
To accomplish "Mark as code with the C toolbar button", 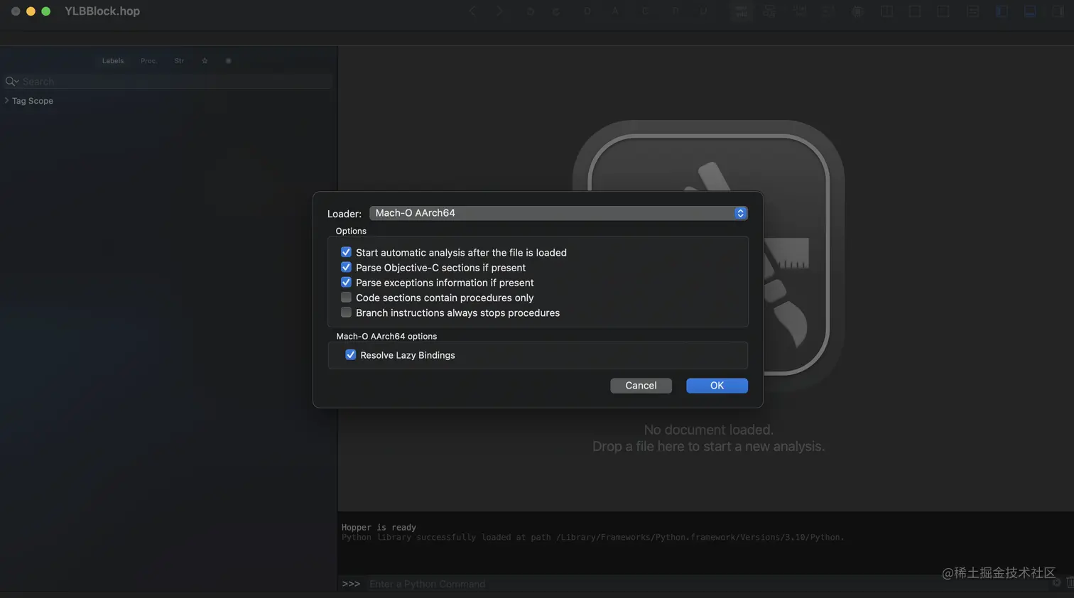I will click(645, 11).
